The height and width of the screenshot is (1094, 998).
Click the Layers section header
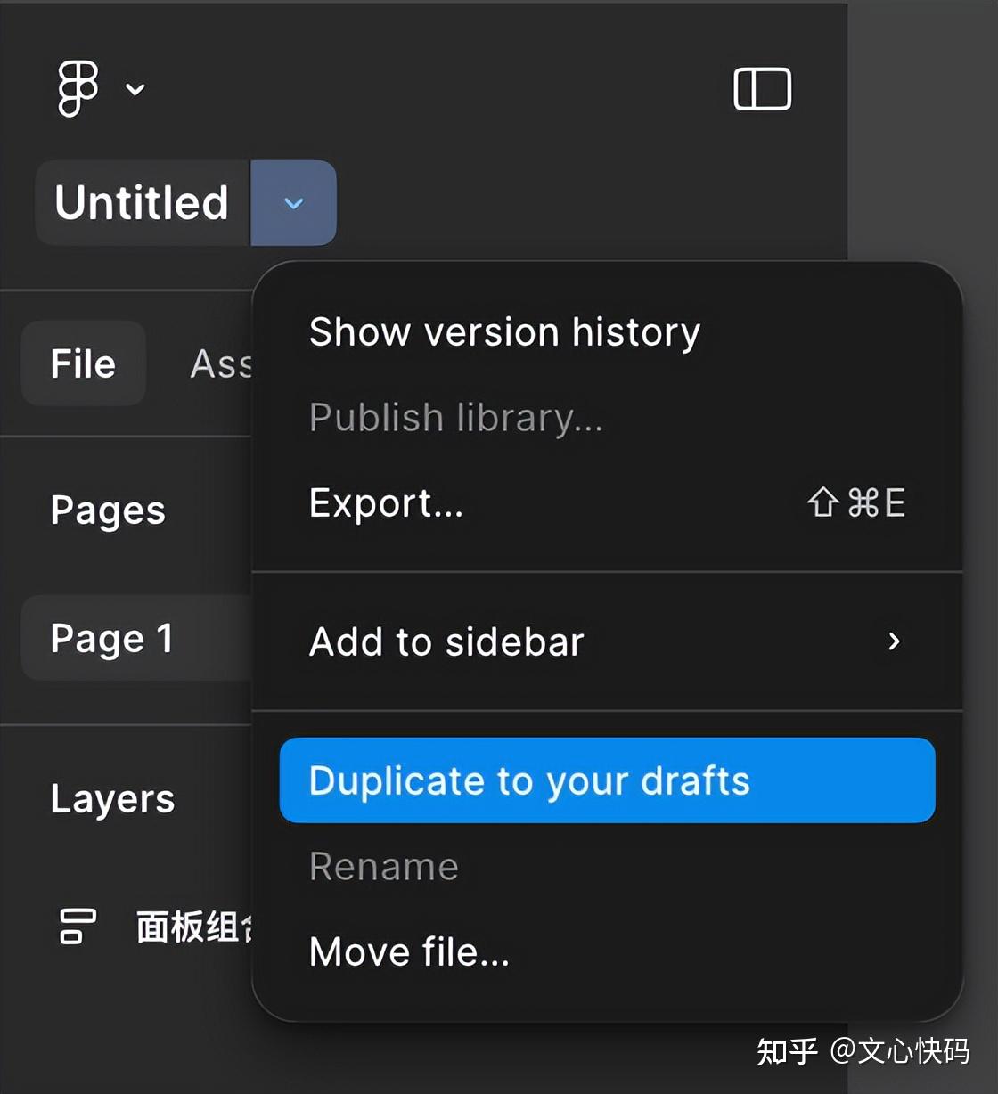(x=112, y=798)
